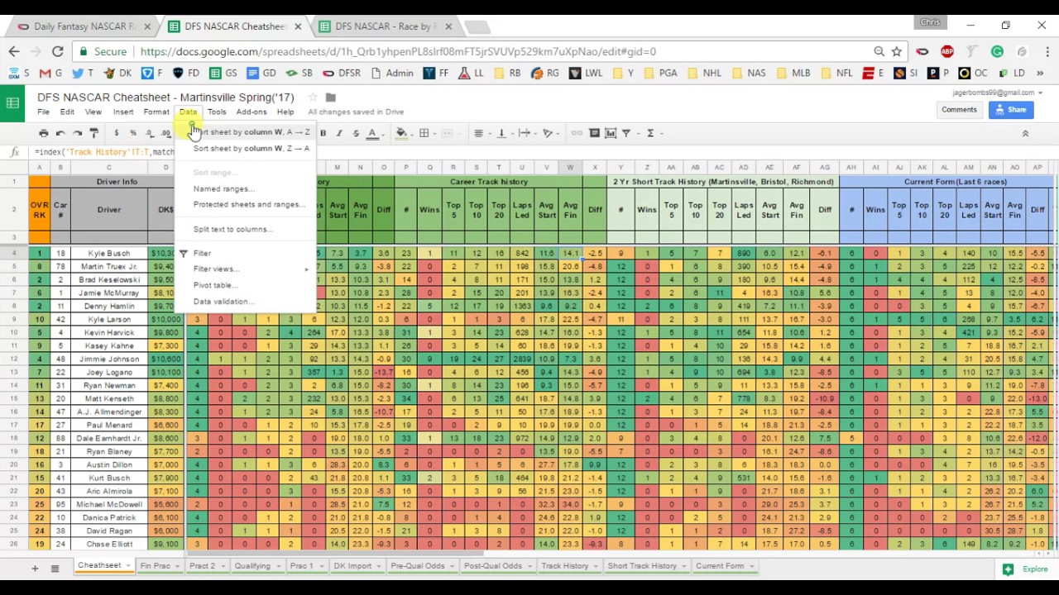Open text wrapping options
This screenshot has width=1059, height=595.
click(525, 133)
